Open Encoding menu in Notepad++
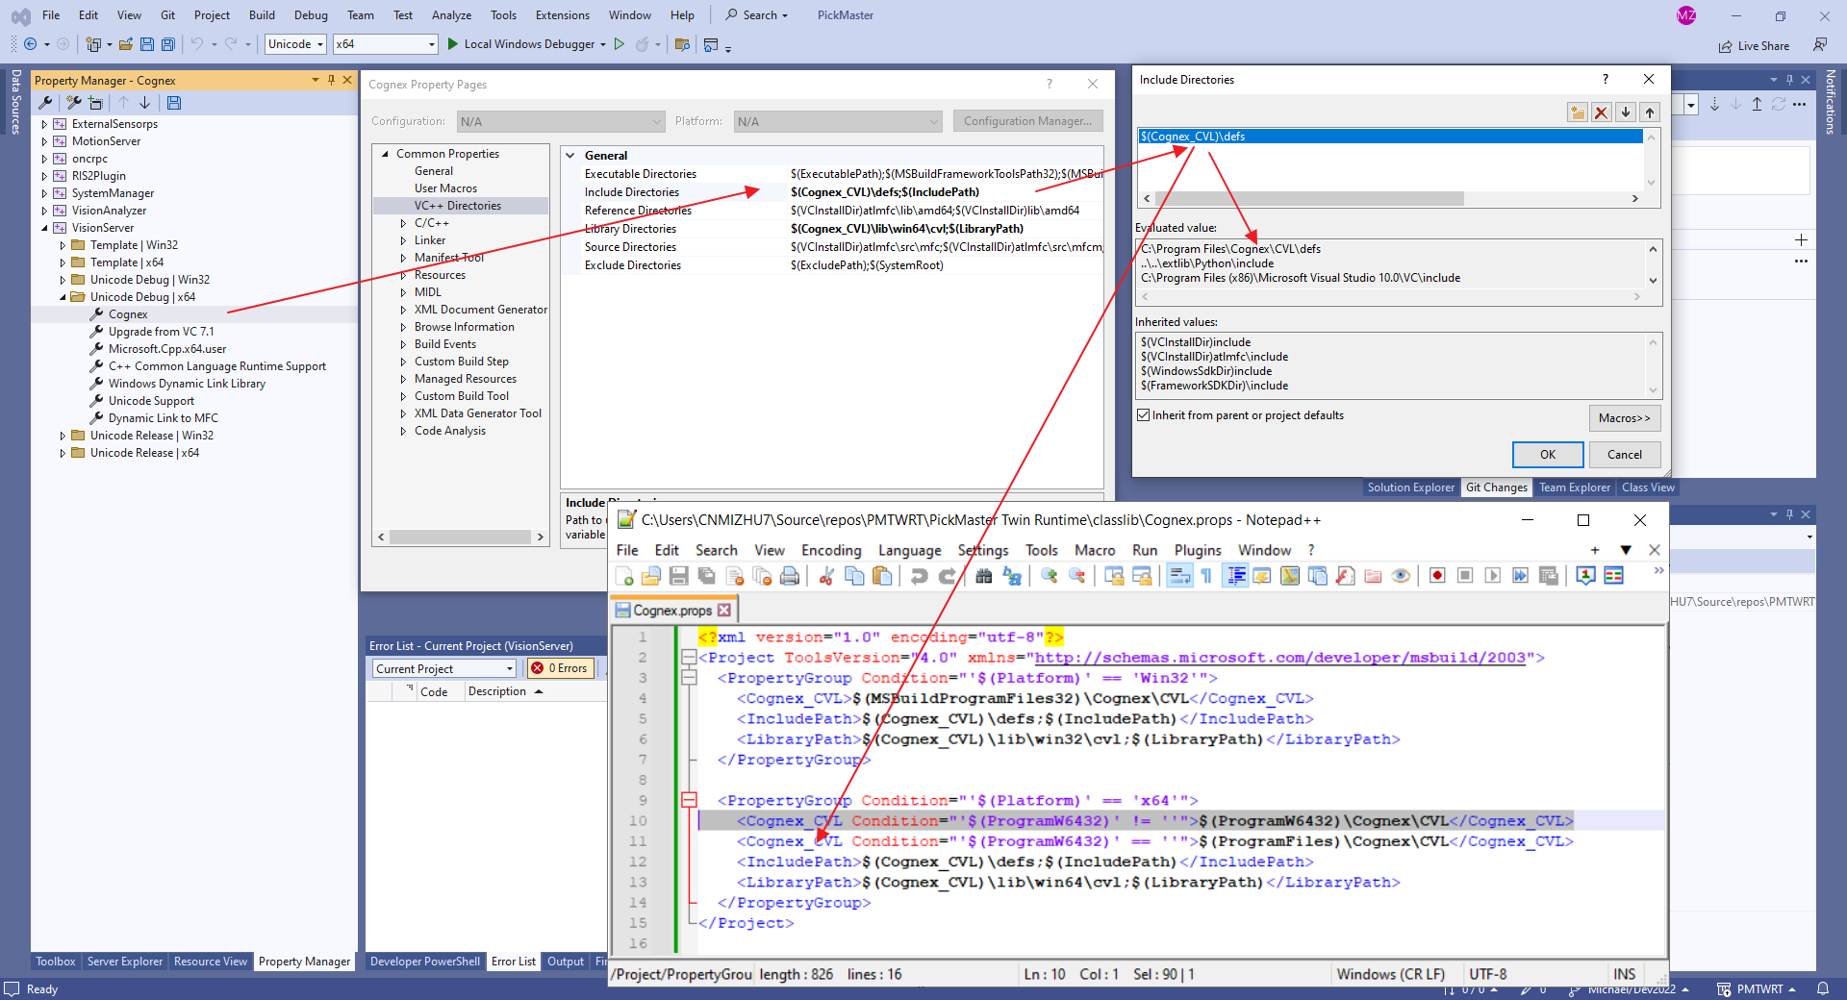The height and width of the screenshot is (1000, 1847). click(x=831, y=550)
